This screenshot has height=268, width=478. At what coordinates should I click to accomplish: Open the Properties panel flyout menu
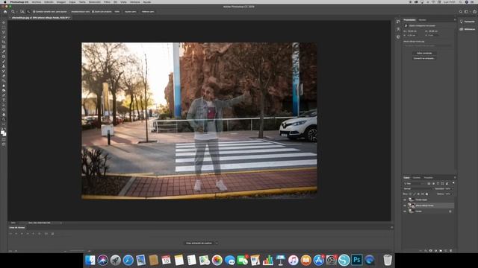tap(455, 20)
